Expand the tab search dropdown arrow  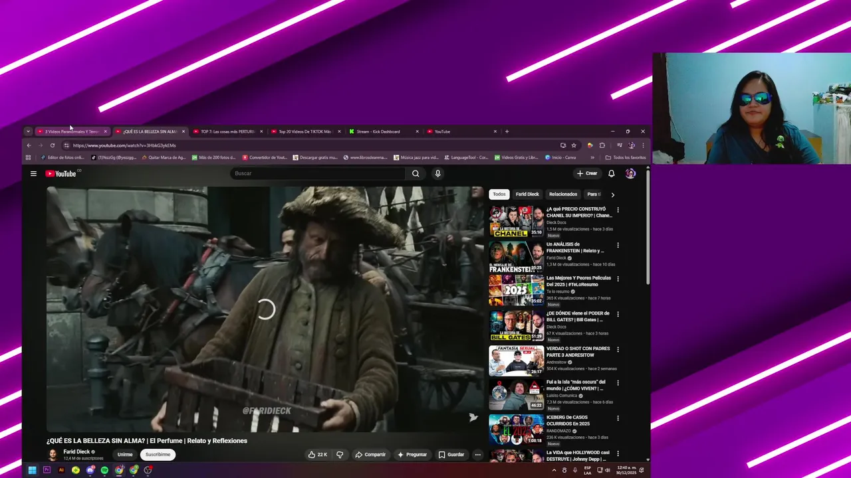[x=28, y=131]
